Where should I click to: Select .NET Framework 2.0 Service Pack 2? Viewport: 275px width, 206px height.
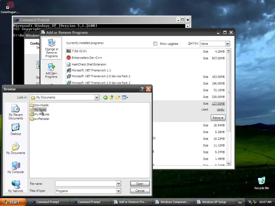pyautogui.click(x=98, y=76)
